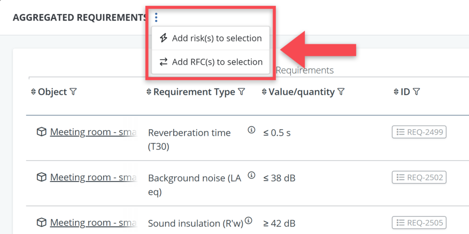Open Meeting room link in Sound insulation row
The width and height of the screenshot is (469, 234).
click(93, 223)
